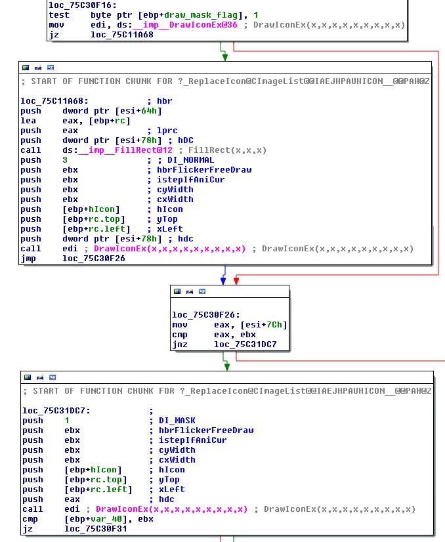Click hbrFlickerFreeDraw comment in loc_75C31DC7 block
Image resolution: width=445 pixels, height=542 pixels.
pos(206,430)
